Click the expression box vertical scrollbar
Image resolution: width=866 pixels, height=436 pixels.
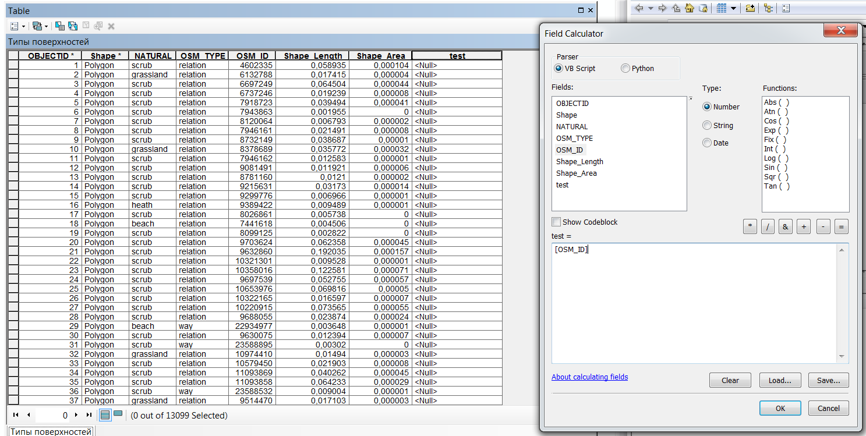click(841, 303)
